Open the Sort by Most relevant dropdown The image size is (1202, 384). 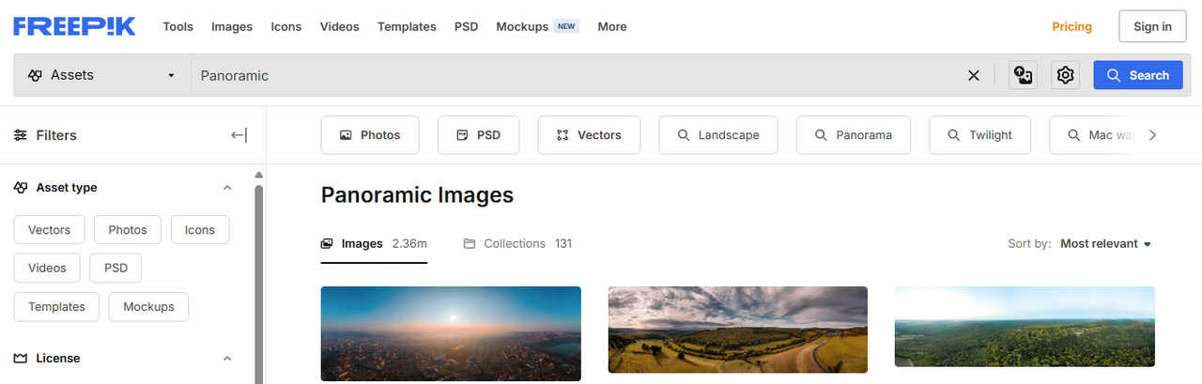[x=1105, y=243]
